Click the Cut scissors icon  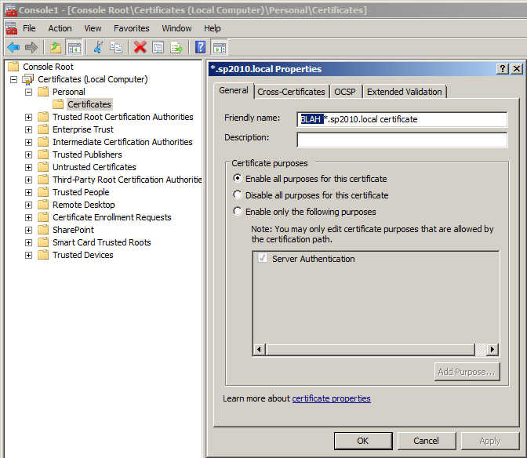[x=98, y=47]
